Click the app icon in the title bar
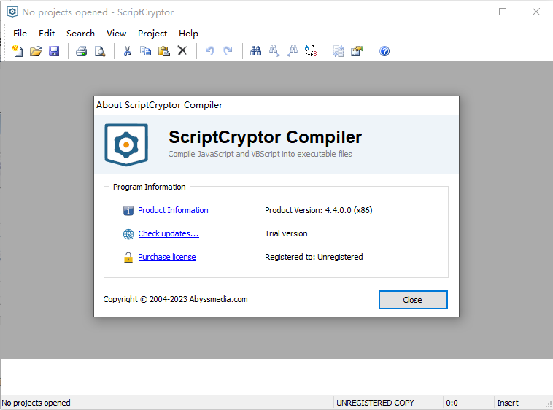 click(12, 12)
